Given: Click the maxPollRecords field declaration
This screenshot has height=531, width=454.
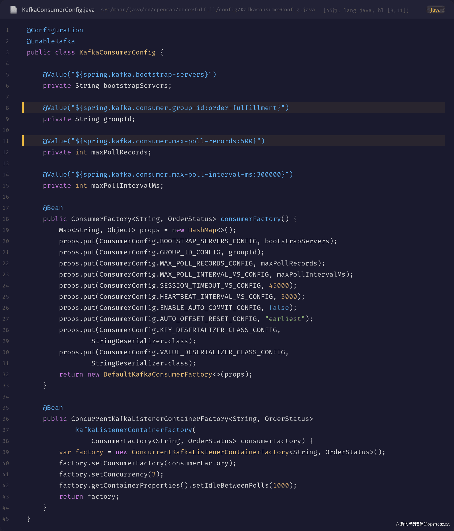Looking at the screenshot, I should pyautogui.click(x=97, y=152).
